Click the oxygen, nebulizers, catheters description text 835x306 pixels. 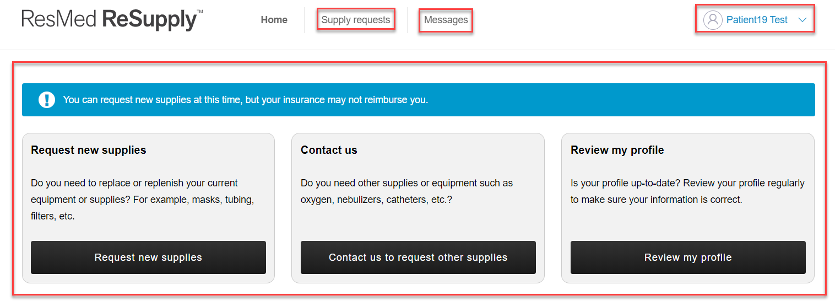(406, 191)
